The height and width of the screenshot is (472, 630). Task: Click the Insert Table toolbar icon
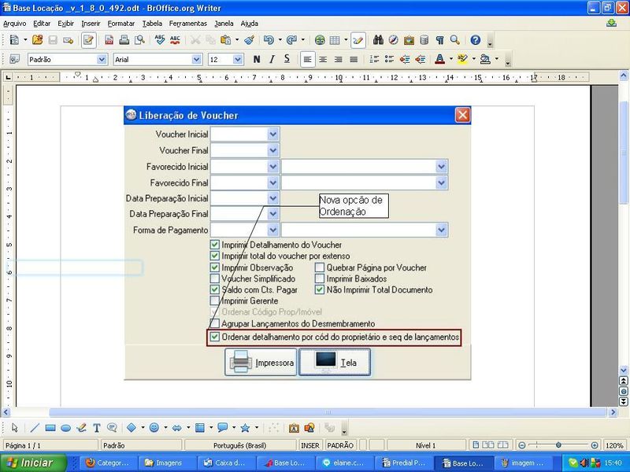[x=335, y=40]
